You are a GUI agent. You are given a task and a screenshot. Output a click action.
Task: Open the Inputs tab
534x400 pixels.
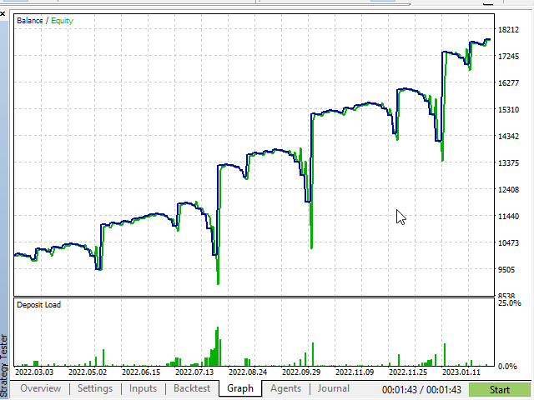(x=143, y=388)
